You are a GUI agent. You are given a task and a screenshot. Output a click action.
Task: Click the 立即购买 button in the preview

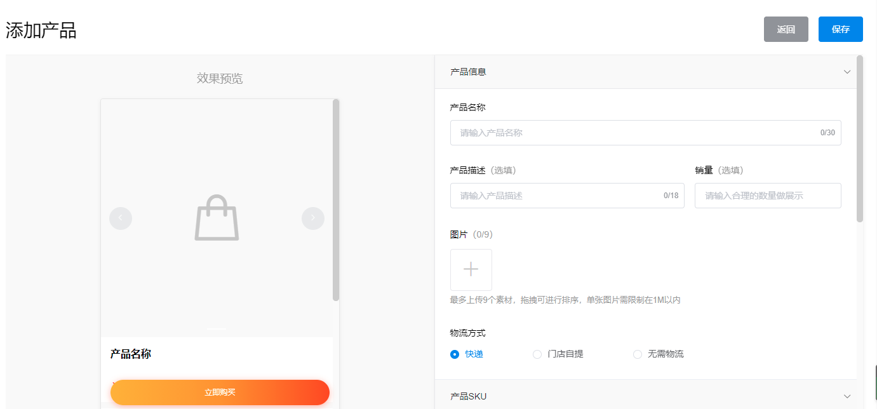point(219,392)
